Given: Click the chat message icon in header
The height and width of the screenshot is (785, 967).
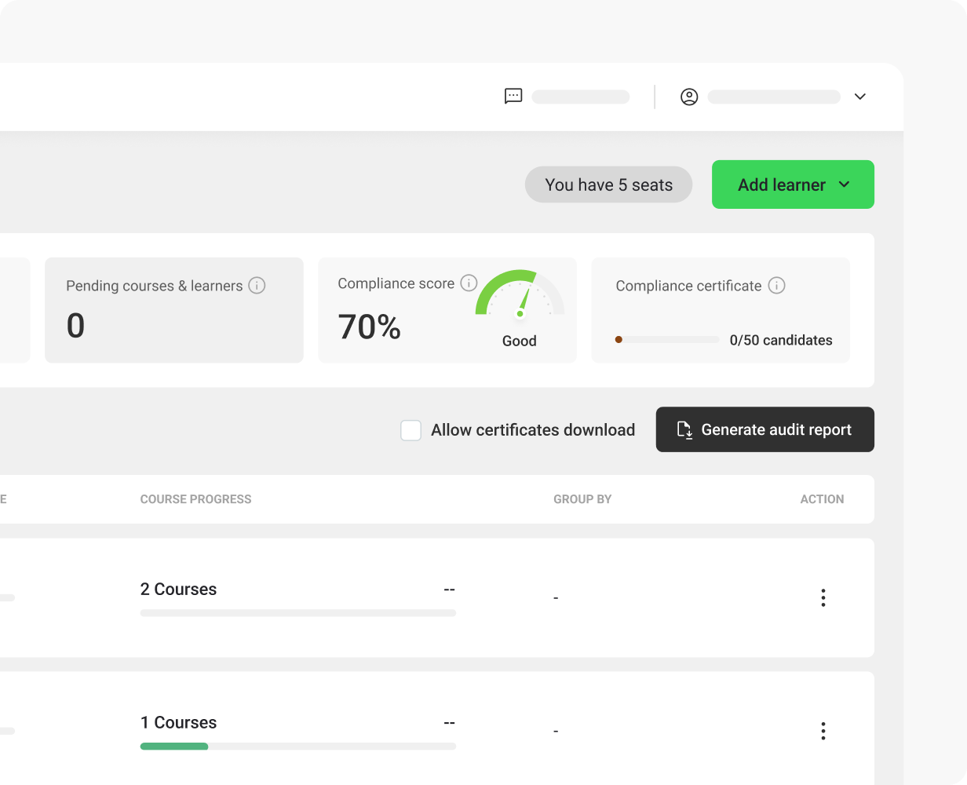Looking at the screenshot, I should pos(513,97).
